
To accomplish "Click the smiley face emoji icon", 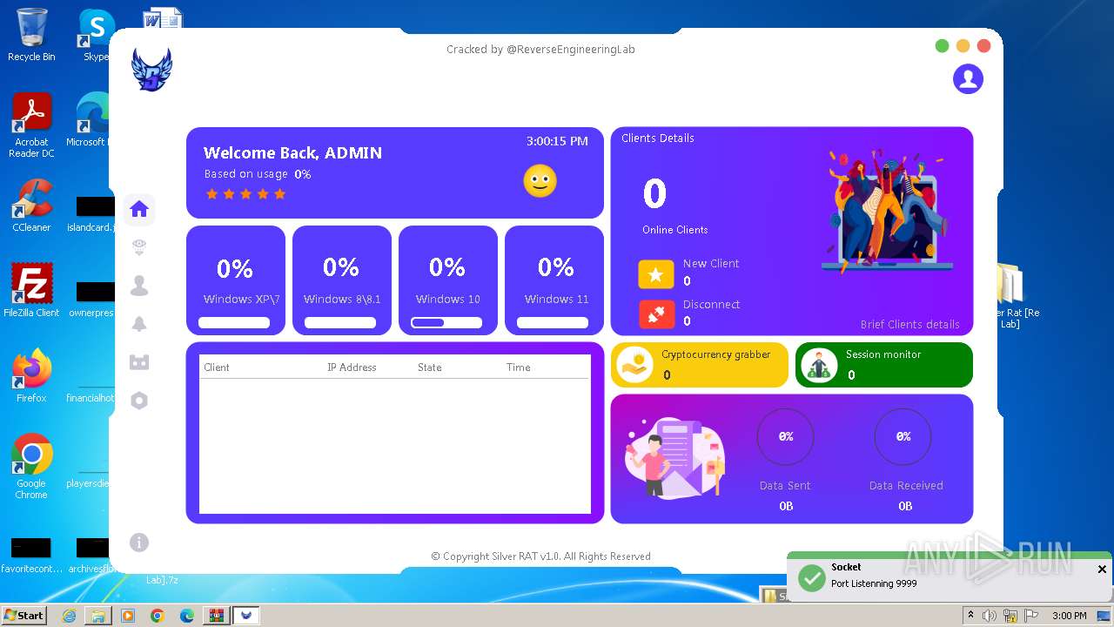I will [x=540, y=180].
